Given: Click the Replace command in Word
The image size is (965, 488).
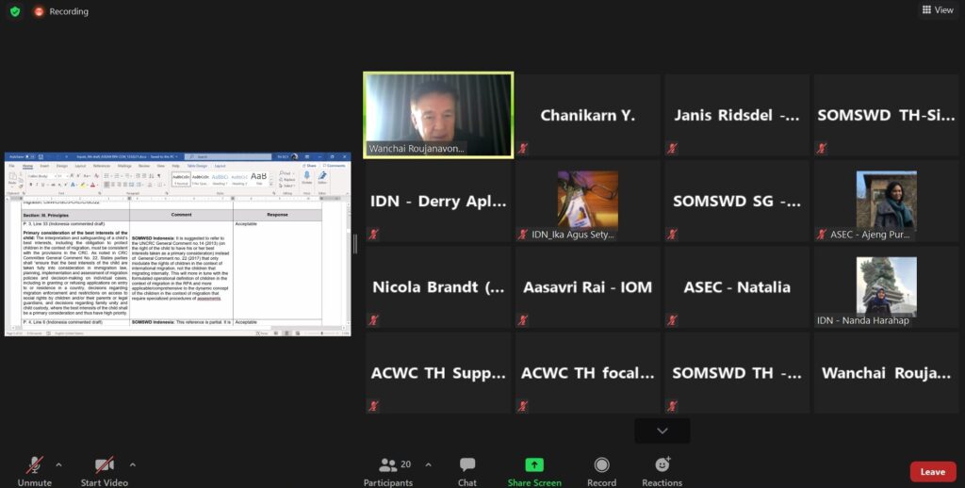Looking at the screenshot, I should (287, 180).
